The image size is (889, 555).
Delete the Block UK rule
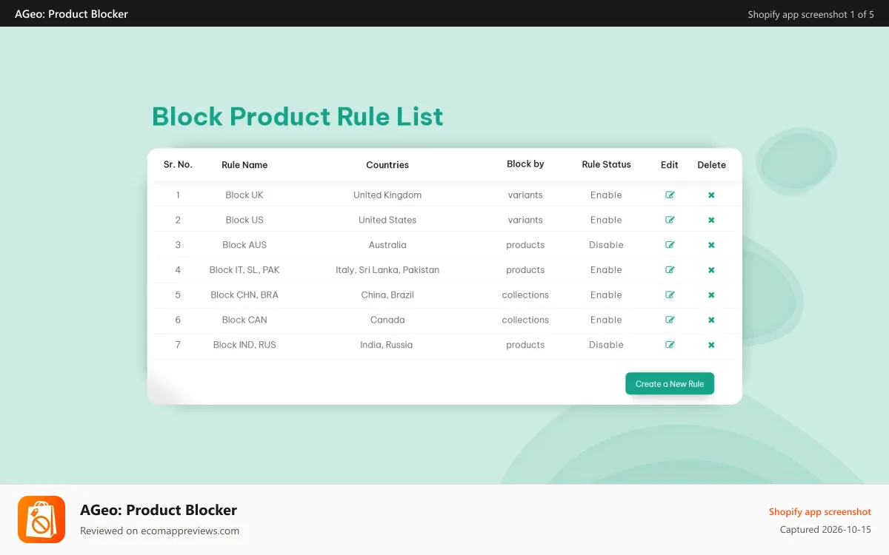point(711,195)
